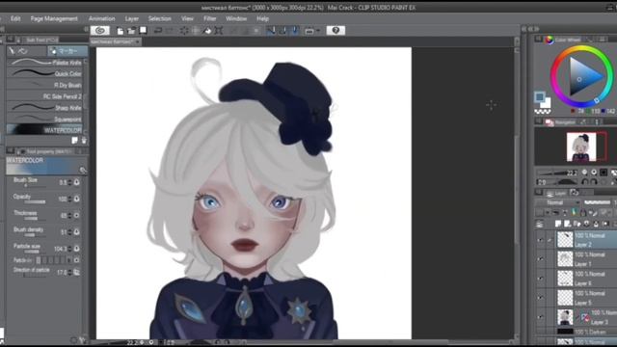Select the transparent color checker swatch
This screenshot has width=617, height=347.
(542, 112)
